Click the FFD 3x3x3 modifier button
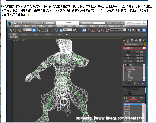Image resolution: width=156 pixels, height=123 pixels. 128,61
